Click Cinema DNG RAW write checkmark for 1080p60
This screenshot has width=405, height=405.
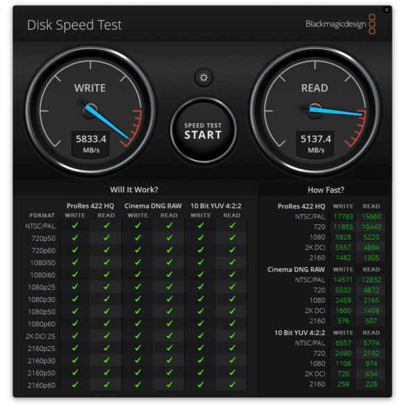click(x=138, y=323)
